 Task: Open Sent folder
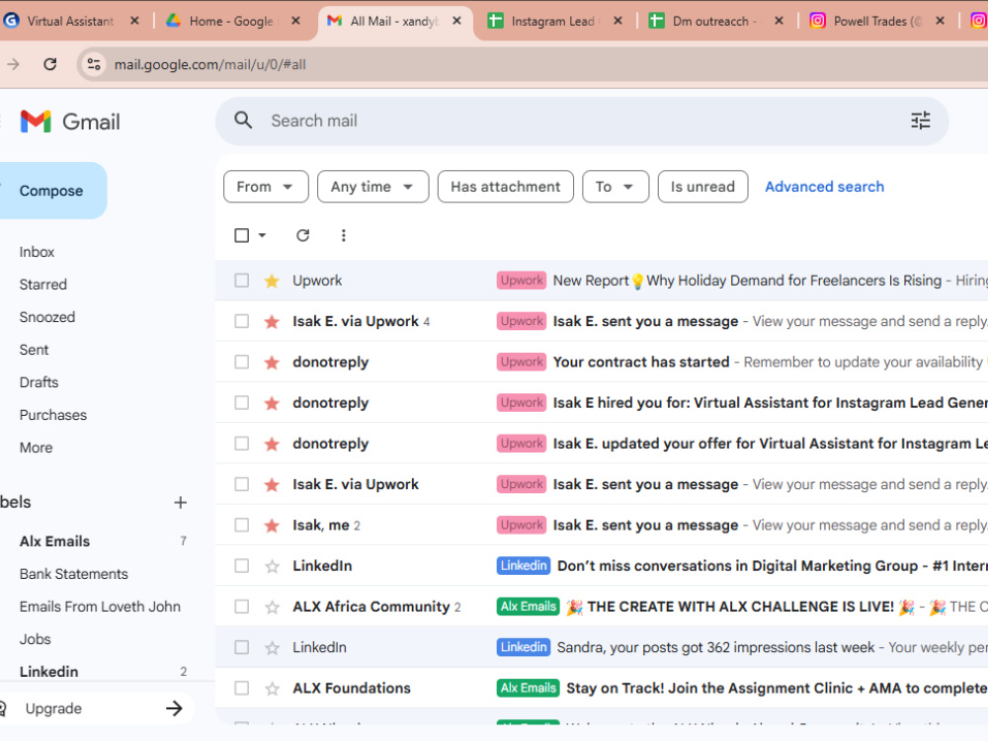pyautogui.click(x=34, y=350)
